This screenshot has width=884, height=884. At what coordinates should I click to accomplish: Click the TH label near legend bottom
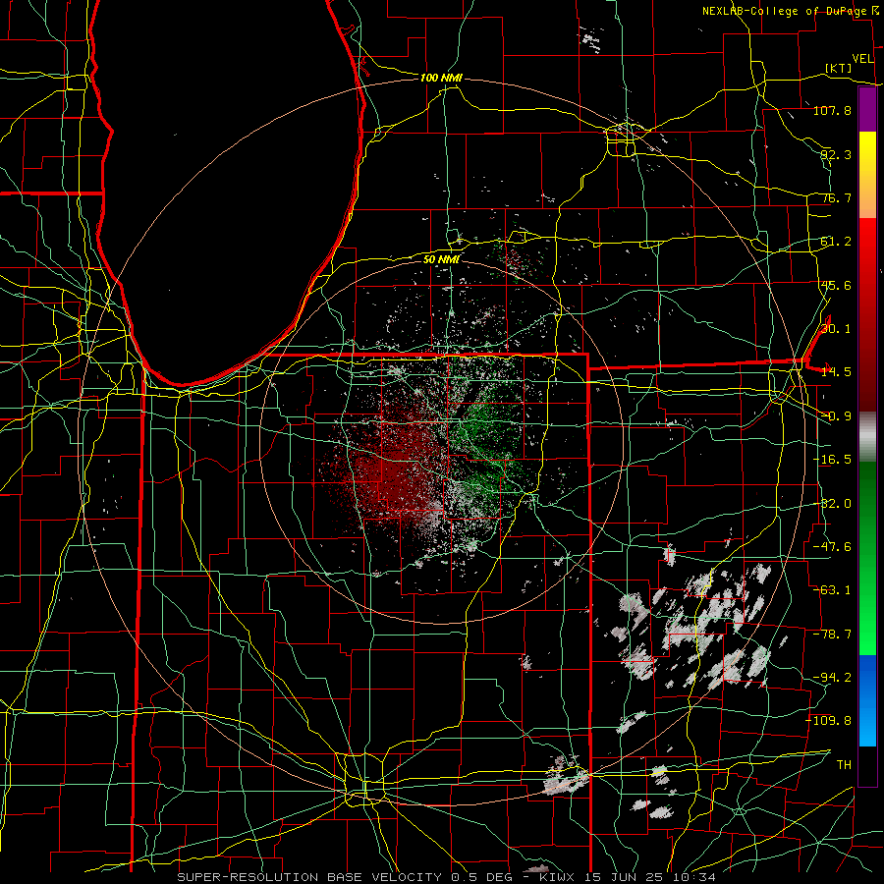point(844,765)
